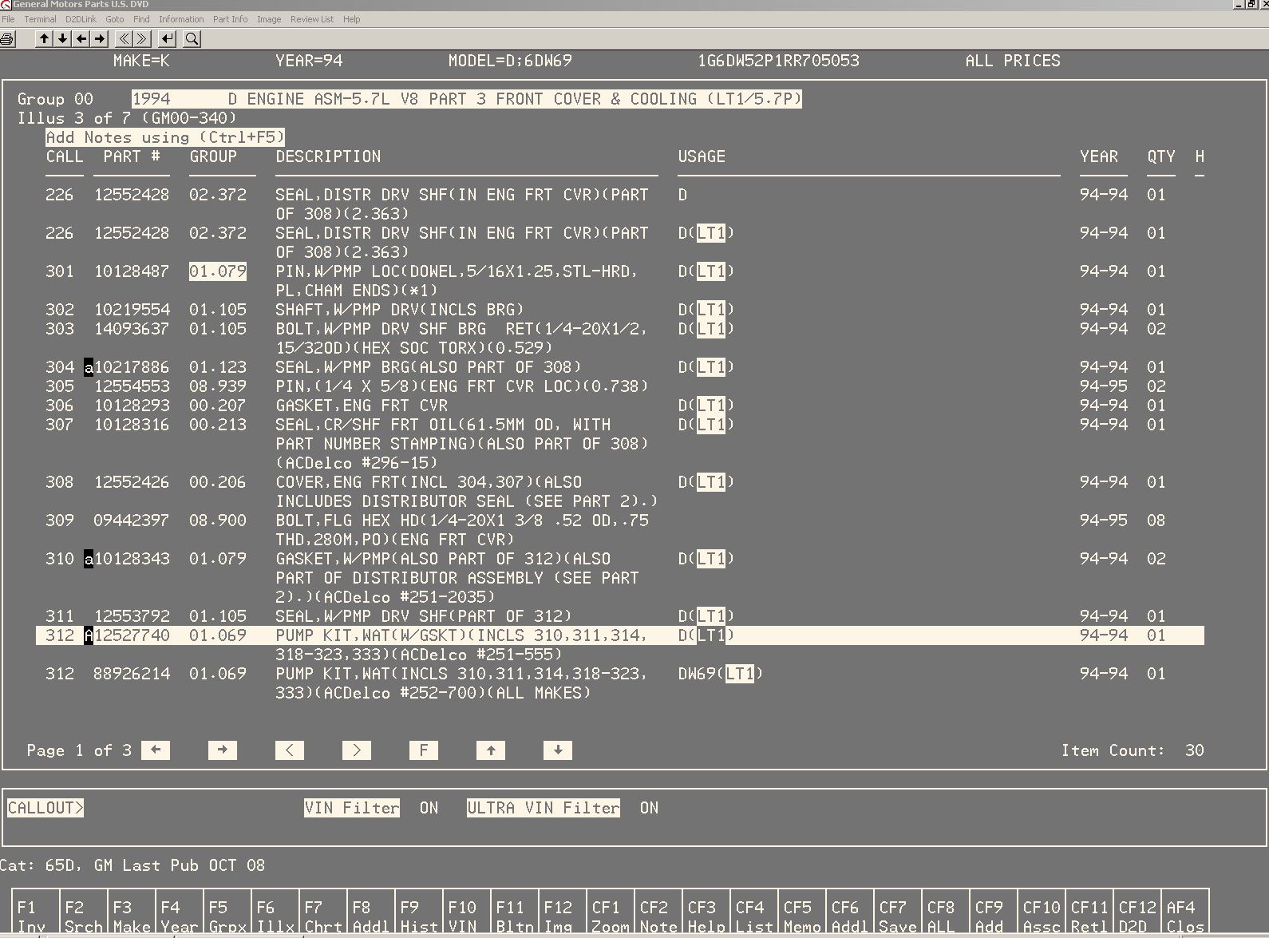Click the CALLOUT> input prompt
The image size is (1269, 938).
(45, 808)
